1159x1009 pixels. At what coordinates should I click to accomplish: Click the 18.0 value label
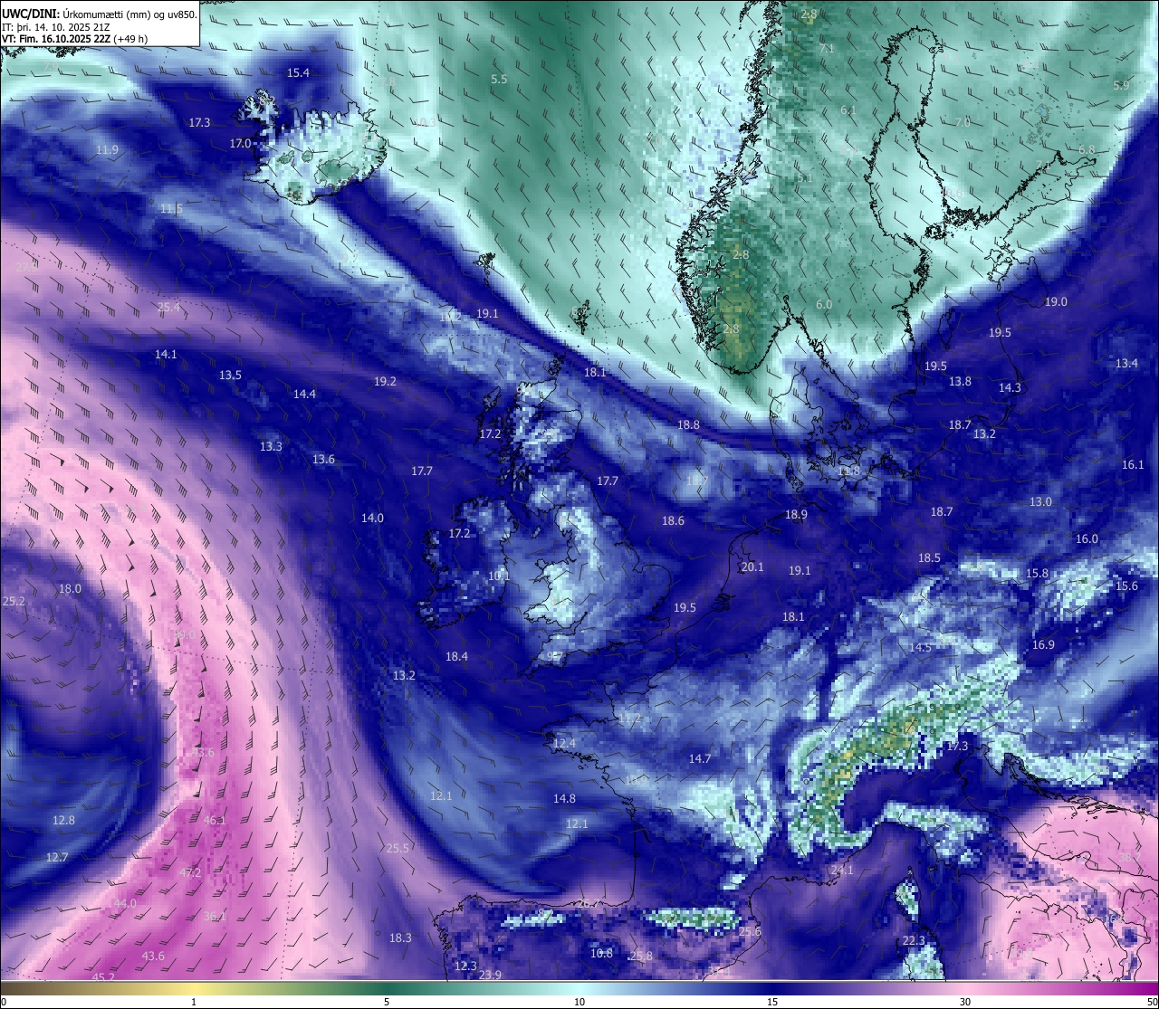(70, 588)
